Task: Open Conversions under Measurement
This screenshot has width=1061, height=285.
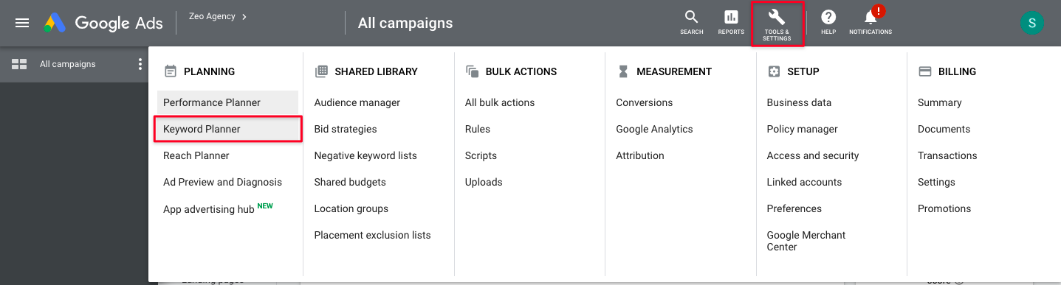Action: pyautogui.click(x=645, y=102)
